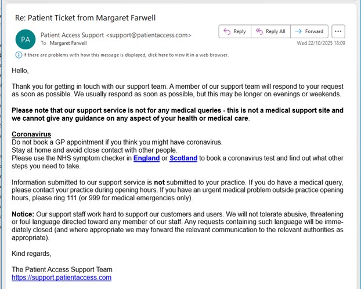Click the Hello greeting line
The image size is (361, 289).
click(x=20, y=70)
